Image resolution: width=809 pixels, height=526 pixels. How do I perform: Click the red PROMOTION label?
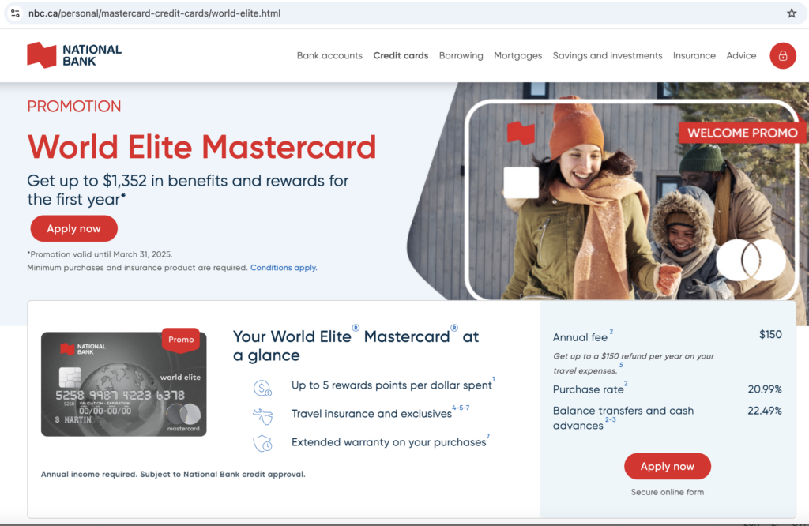[x=74, y=107]
